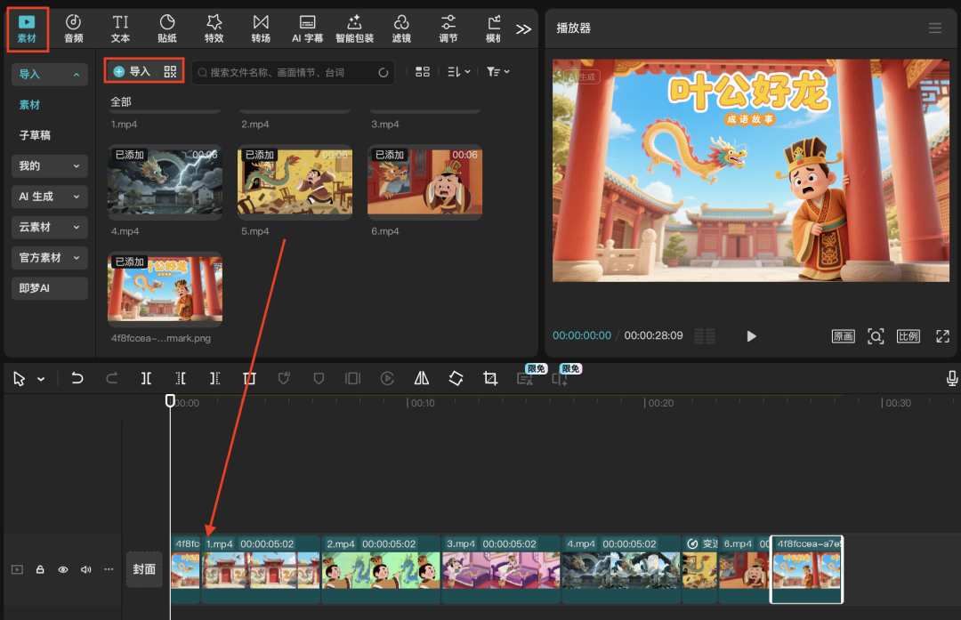This screenshot has height=620, width=961.
Task: Select the 素材 tab in top toolbar
Action: click(x=26, y=28)
